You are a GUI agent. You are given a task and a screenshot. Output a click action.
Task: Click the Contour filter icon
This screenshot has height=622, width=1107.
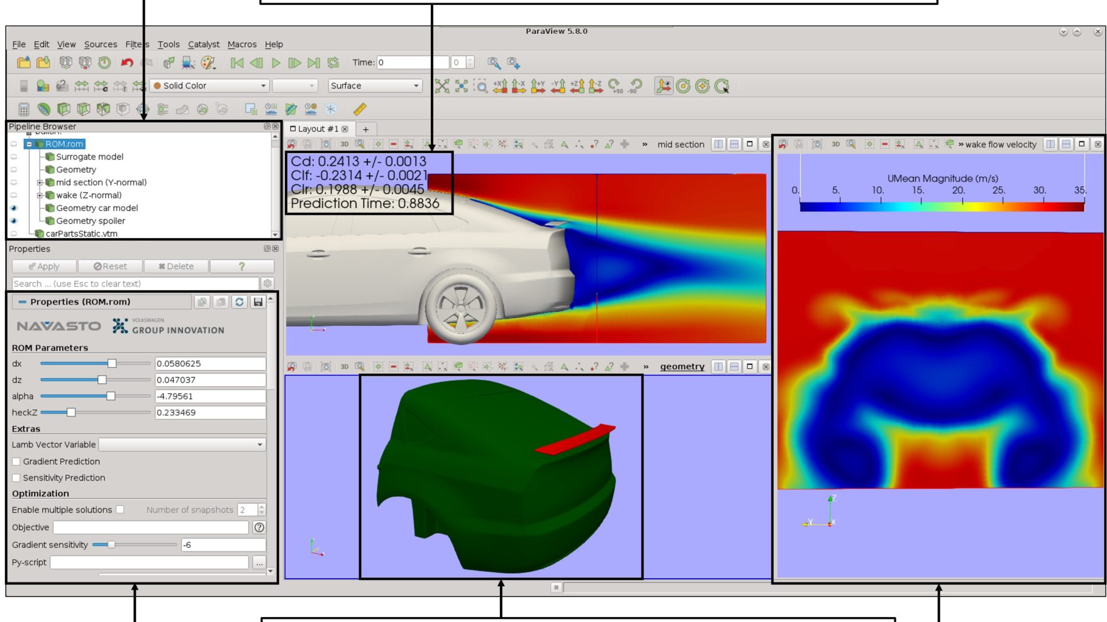[43, 109]
